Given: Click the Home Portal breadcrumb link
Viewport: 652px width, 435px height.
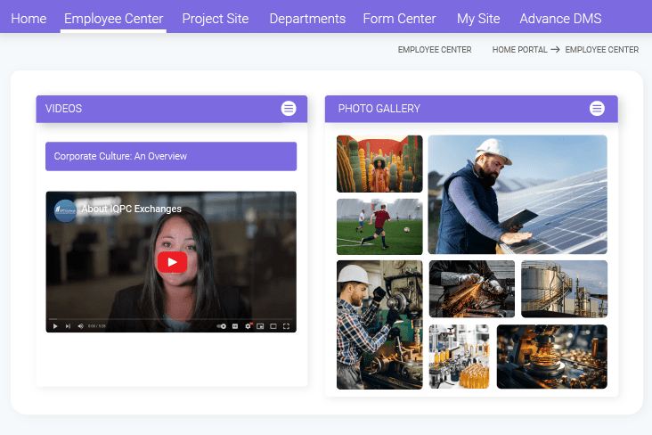Looking at the screenshot, I should click(x=520, y=50).
